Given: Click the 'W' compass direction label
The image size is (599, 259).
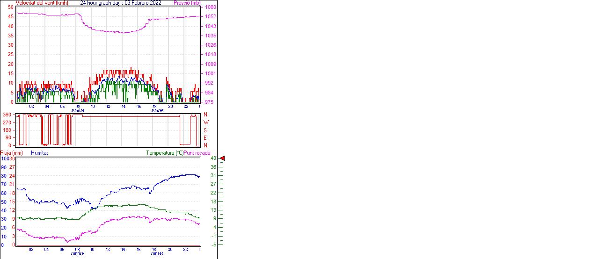Looking at the screenshot, I should tap(205, 122).
